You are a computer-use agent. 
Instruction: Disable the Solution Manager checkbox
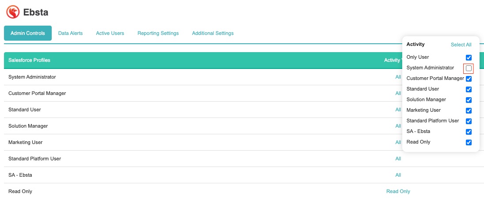(x=469, y=100)
